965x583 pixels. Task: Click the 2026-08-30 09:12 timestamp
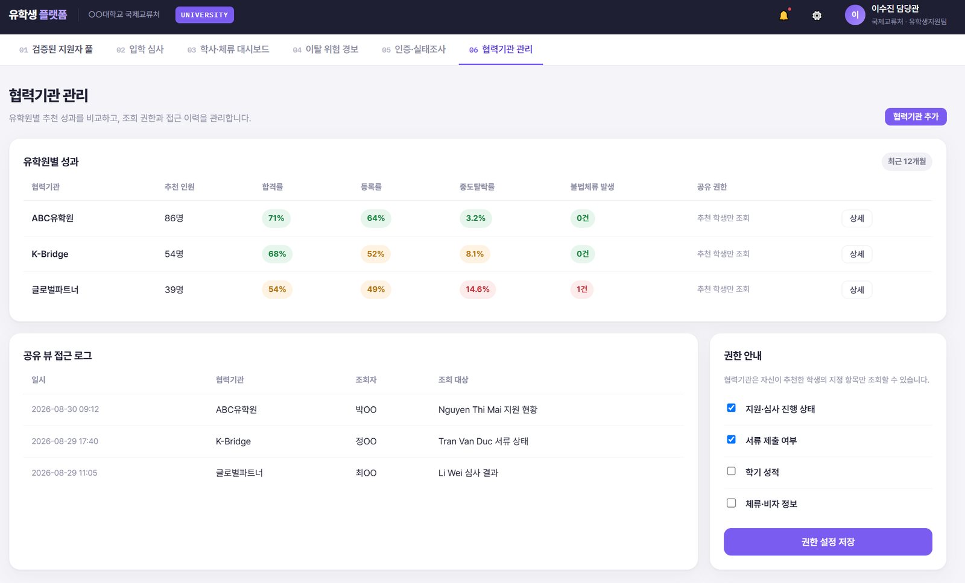point(65,409)
